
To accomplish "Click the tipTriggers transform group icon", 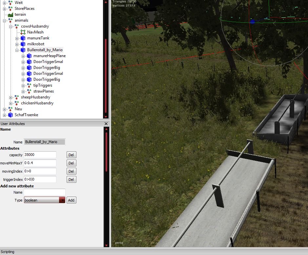I will click(29, 85).
